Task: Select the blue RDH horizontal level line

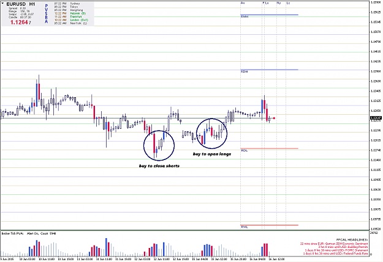Action: pyautogui.click(x=270, y=70)
